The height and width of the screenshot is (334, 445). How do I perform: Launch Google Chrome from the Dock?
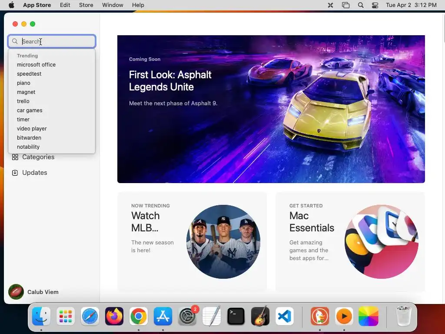click(139, 316)
